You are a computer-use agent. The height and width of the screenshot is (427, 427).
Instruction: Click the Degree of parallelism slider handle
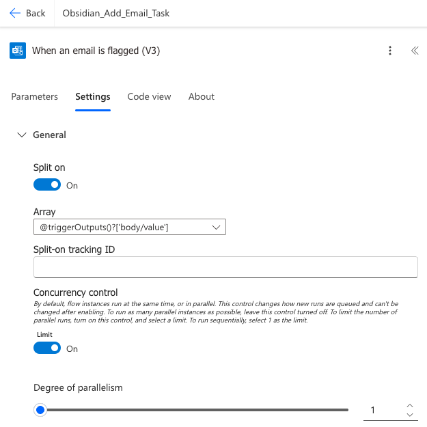pyautogui.click(x=40, y=410)
